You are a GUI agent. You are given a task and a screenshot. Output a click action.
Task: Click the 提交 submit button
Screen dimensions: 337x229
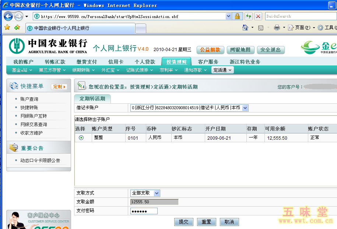(x=183, y=222)
